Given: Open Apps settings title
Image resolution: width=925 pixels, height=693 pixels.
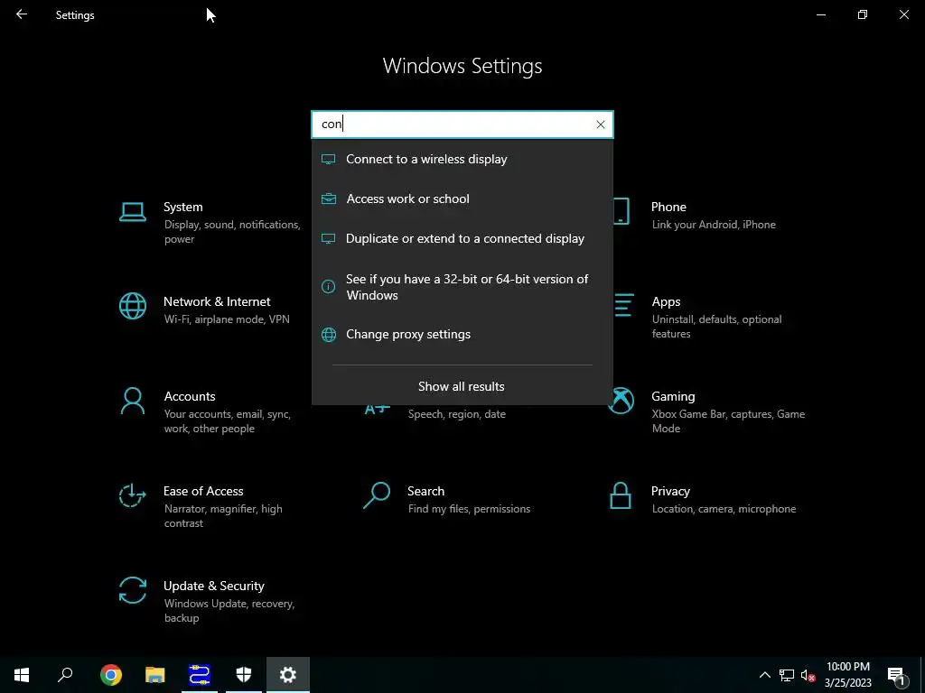Looking at the screenshot, I should click(666, 301).
